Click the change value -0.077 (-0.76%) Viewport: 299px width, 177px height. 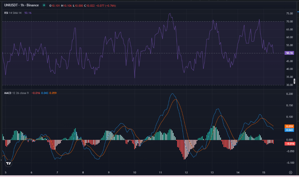pos(106,5)
